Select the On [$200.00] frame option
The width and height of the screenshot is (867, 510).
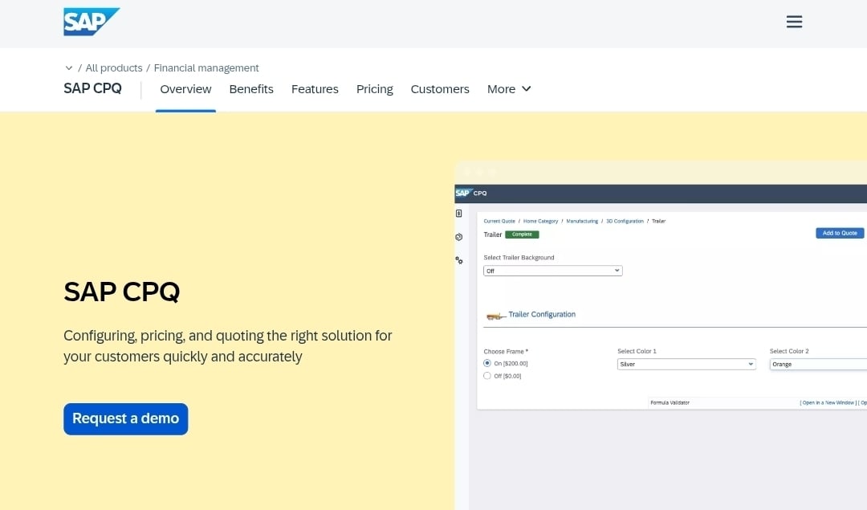point(486,363)
